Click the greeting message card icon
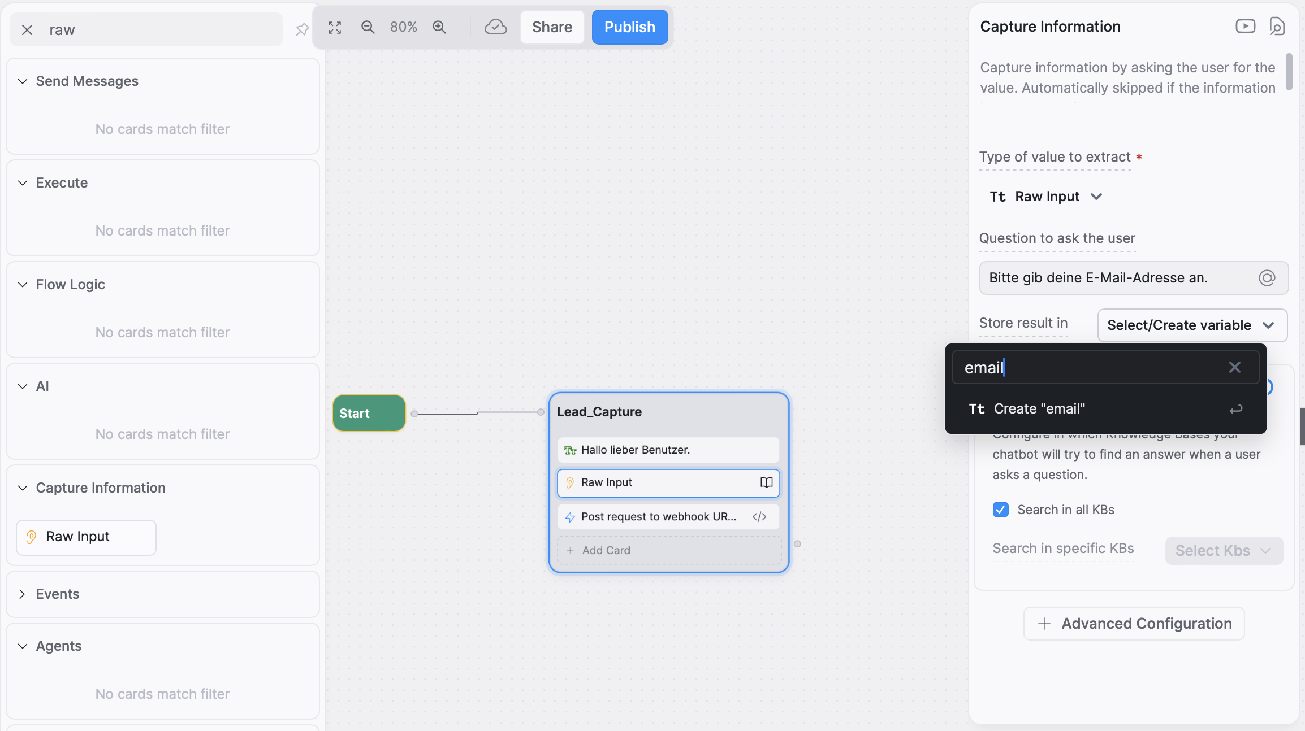This screenshot has width=1305, height=731. coord(570,450)
